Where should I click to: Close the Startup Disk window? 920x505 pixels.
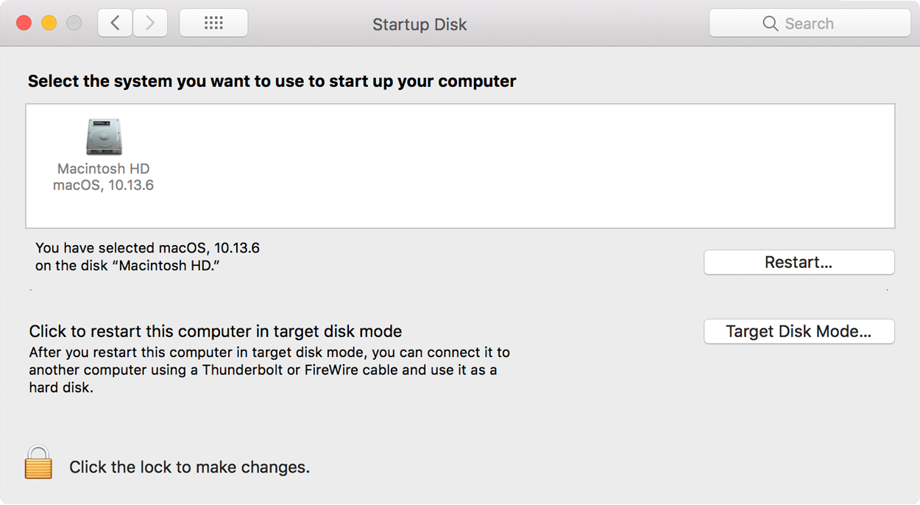point(24,24)
